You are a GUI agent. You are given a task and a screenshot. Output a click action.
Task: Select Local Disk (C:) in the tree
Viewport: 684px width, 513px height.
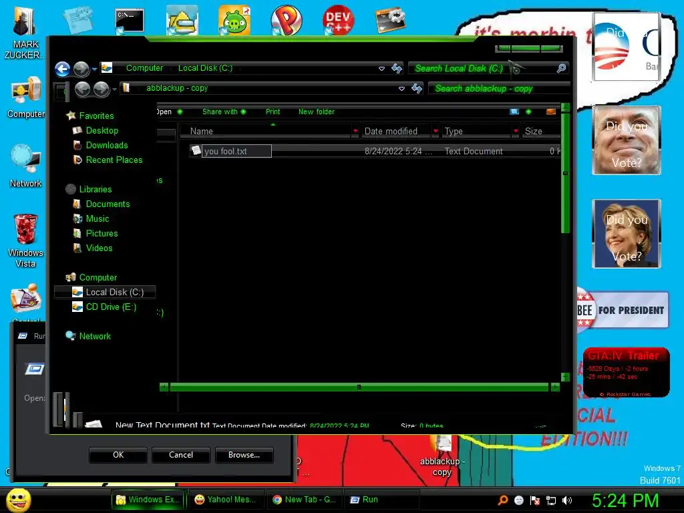point(105,293)
